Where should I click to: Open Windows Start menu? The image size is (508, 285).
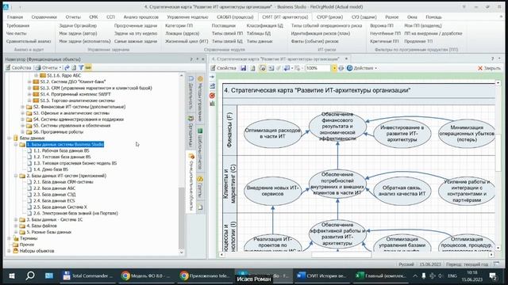point(12,276)
